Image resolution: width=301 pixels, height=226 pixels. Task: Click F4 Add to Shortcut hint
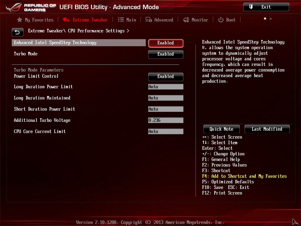click(x=244, y=176)
